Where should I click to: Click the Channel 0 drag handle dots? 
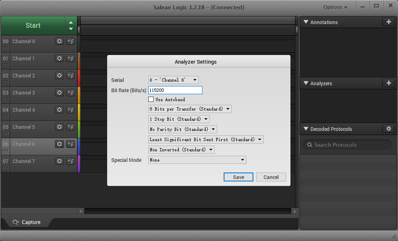[6, 47]
